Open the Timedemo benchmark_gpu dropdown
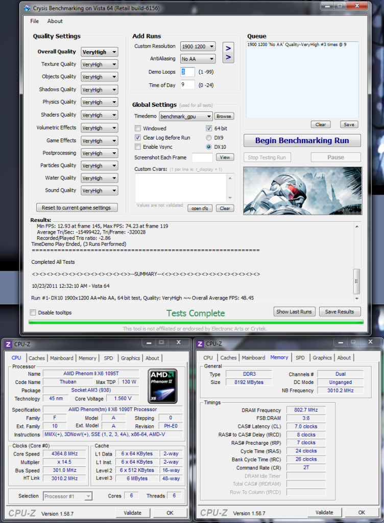The width and height of the screenshot is (384, 523). pos(185,117)
